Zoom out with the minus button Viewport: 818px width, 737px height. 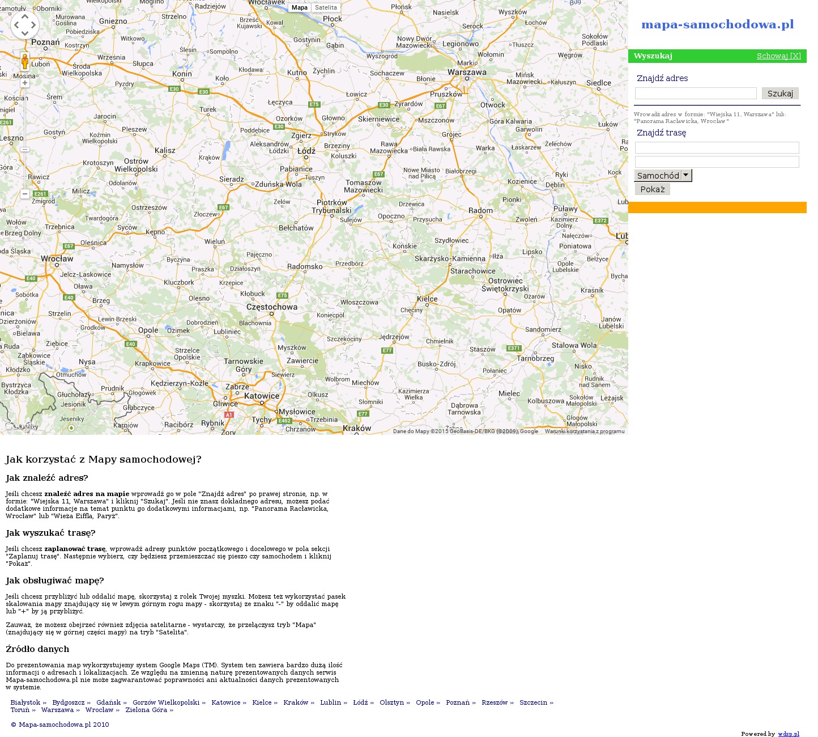25,194
